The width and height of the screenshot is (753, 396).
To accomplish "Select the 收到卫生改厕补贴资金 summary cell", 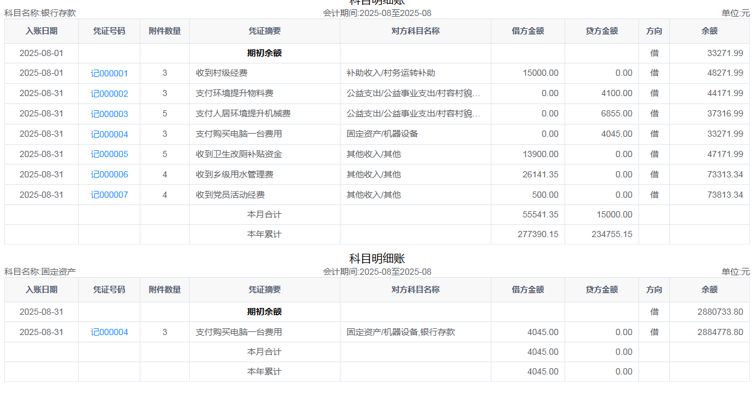I will 239,155.
